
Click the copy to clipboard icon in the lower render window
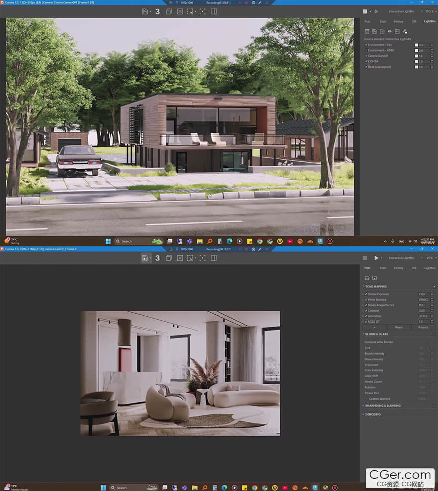[x=169, y=258]
